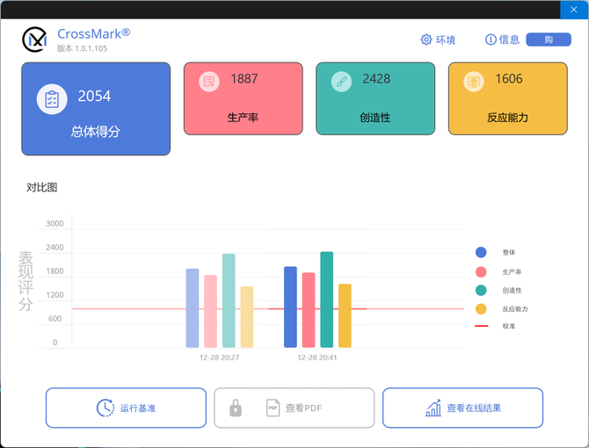Click the creativity brush icon
The image size is (589, 448).
tap(341, 82)
